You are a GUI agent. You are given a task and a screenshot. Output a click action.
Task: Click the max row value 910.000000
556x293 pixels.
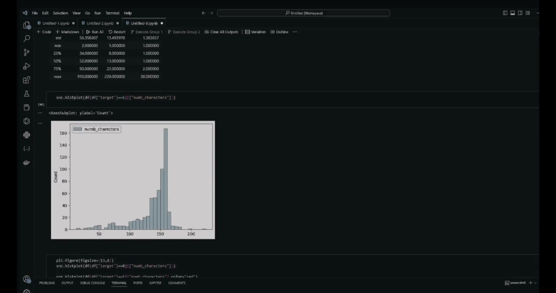point(88,77)
